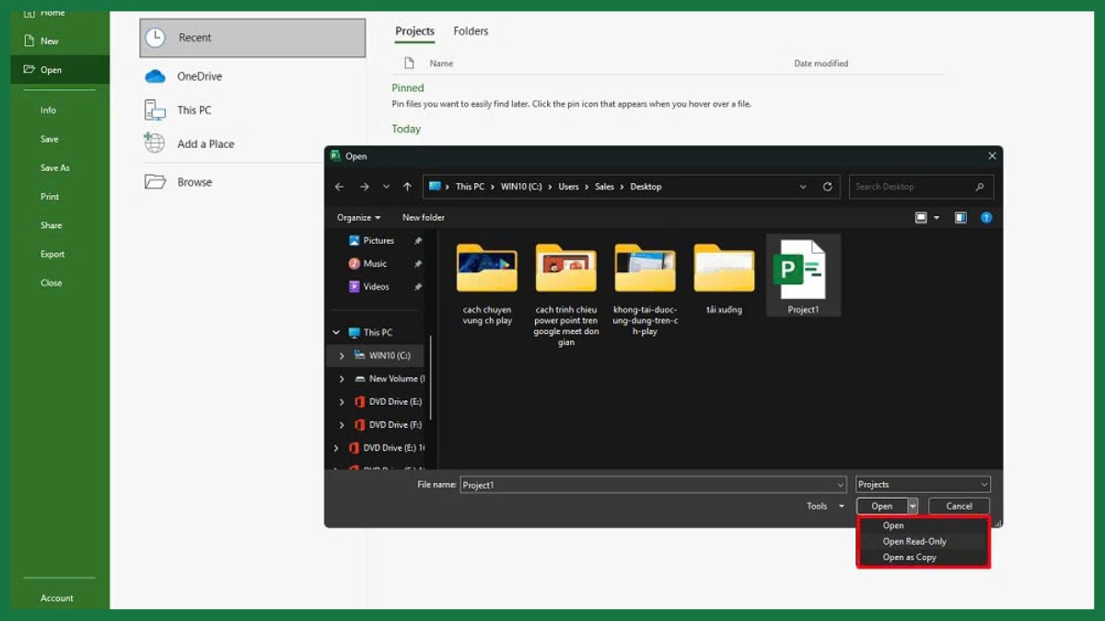Image resolution: width=1105 pixels, height=621 pixels.
Task: Choose the Browse folder icon
Action: point(155,182)
